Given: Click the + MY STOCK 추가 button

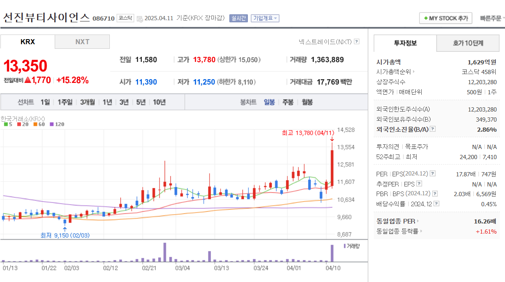Looking at the screenshot, I should (x=446, y=18).
